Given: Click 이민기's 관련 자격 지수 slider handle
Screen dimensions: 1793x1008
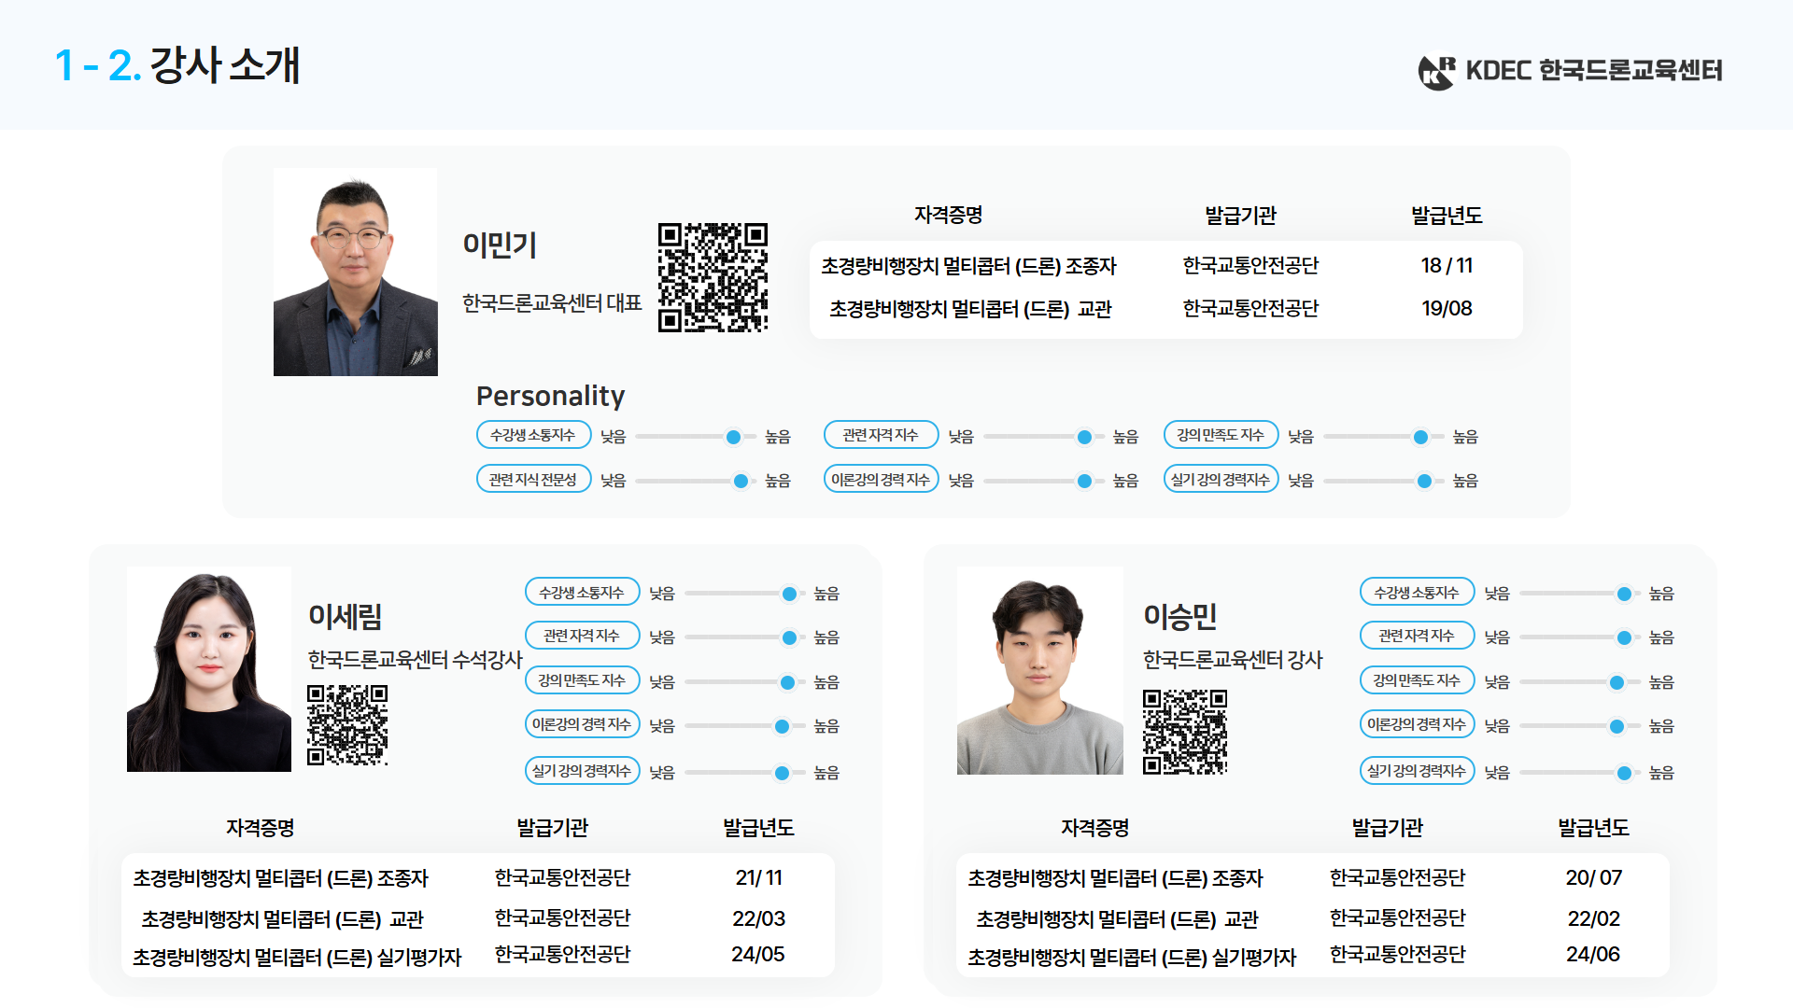Looking at the screenshot, I should [1084, 437].
